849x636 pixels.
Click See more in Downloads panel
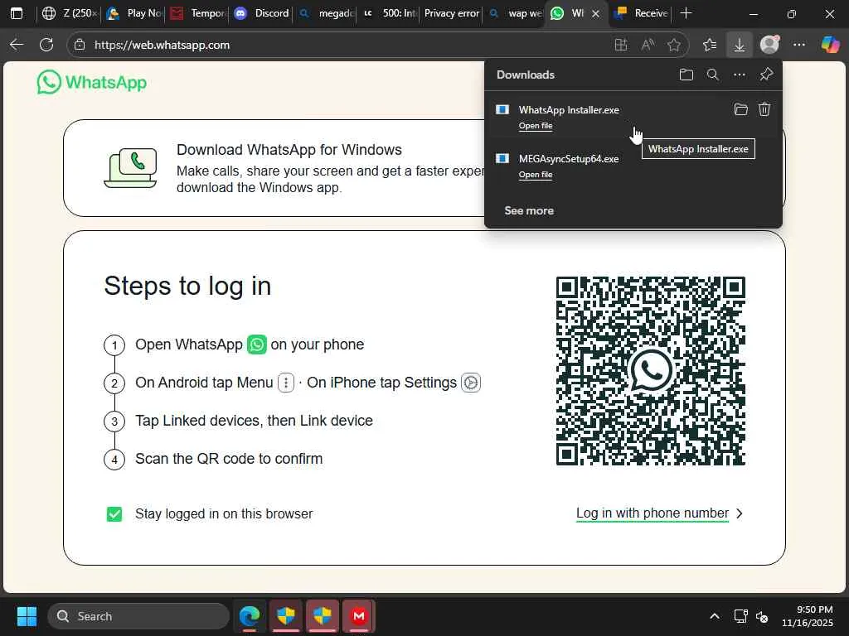529,211
